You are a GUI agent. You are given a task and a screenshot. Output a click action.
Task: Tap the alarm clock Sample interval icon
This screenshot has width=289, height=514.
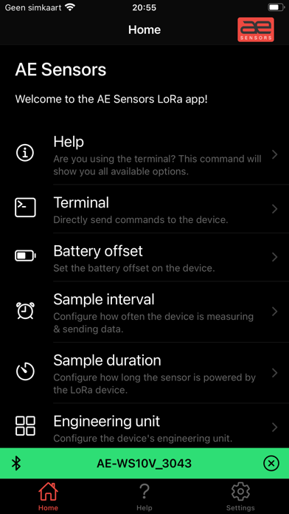pyautogui.click(x=25, y=310)
